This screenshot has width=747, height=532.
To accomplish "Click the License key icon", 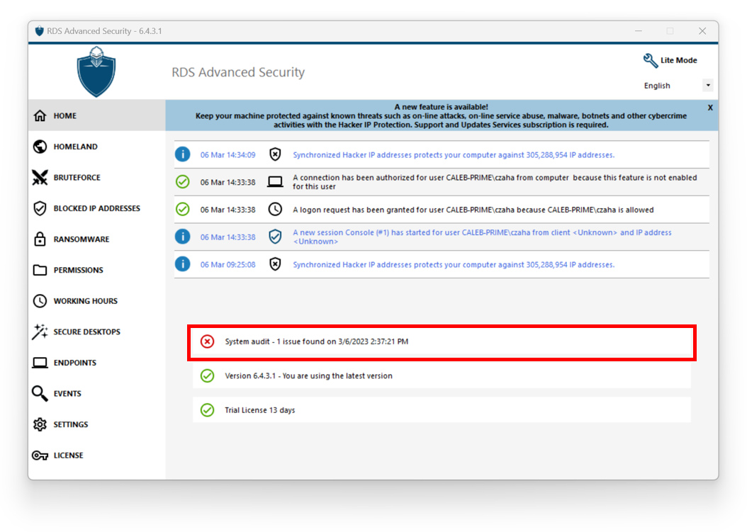I will pos(40,455).
